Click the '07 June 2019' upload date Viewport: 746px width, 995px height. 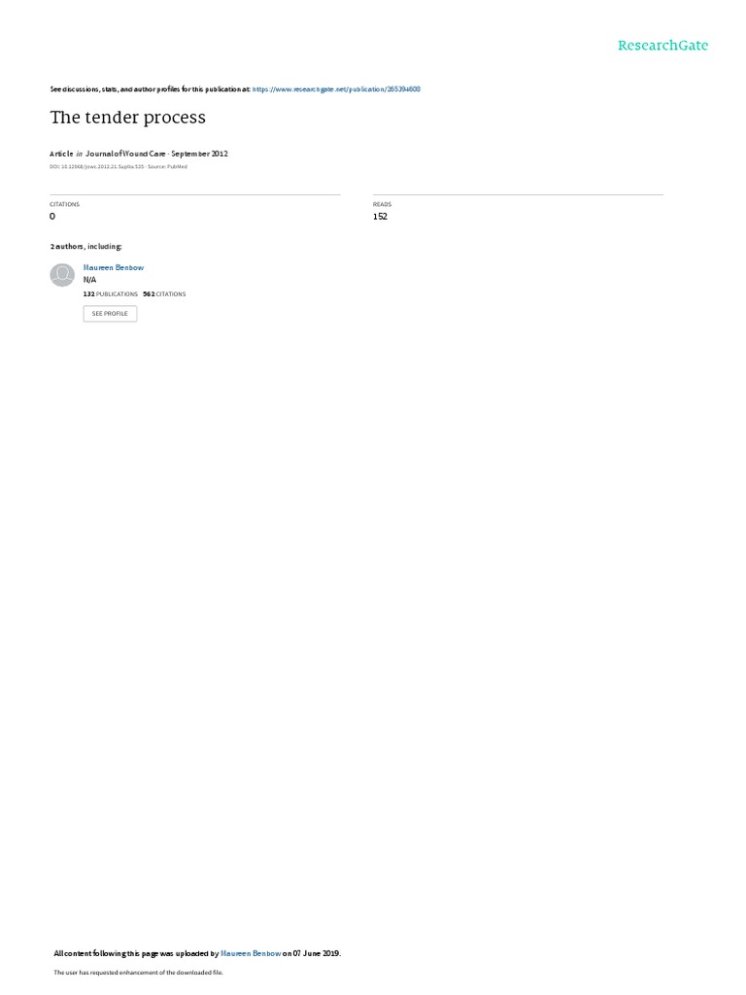tap(316, 953)
